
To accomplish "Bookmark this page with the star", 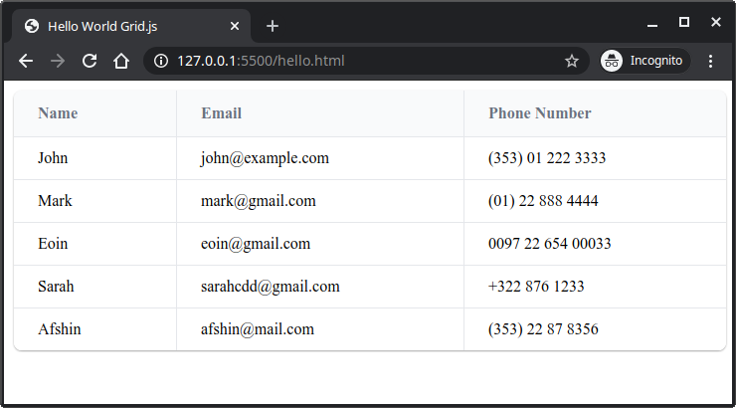I will point(572,61).
